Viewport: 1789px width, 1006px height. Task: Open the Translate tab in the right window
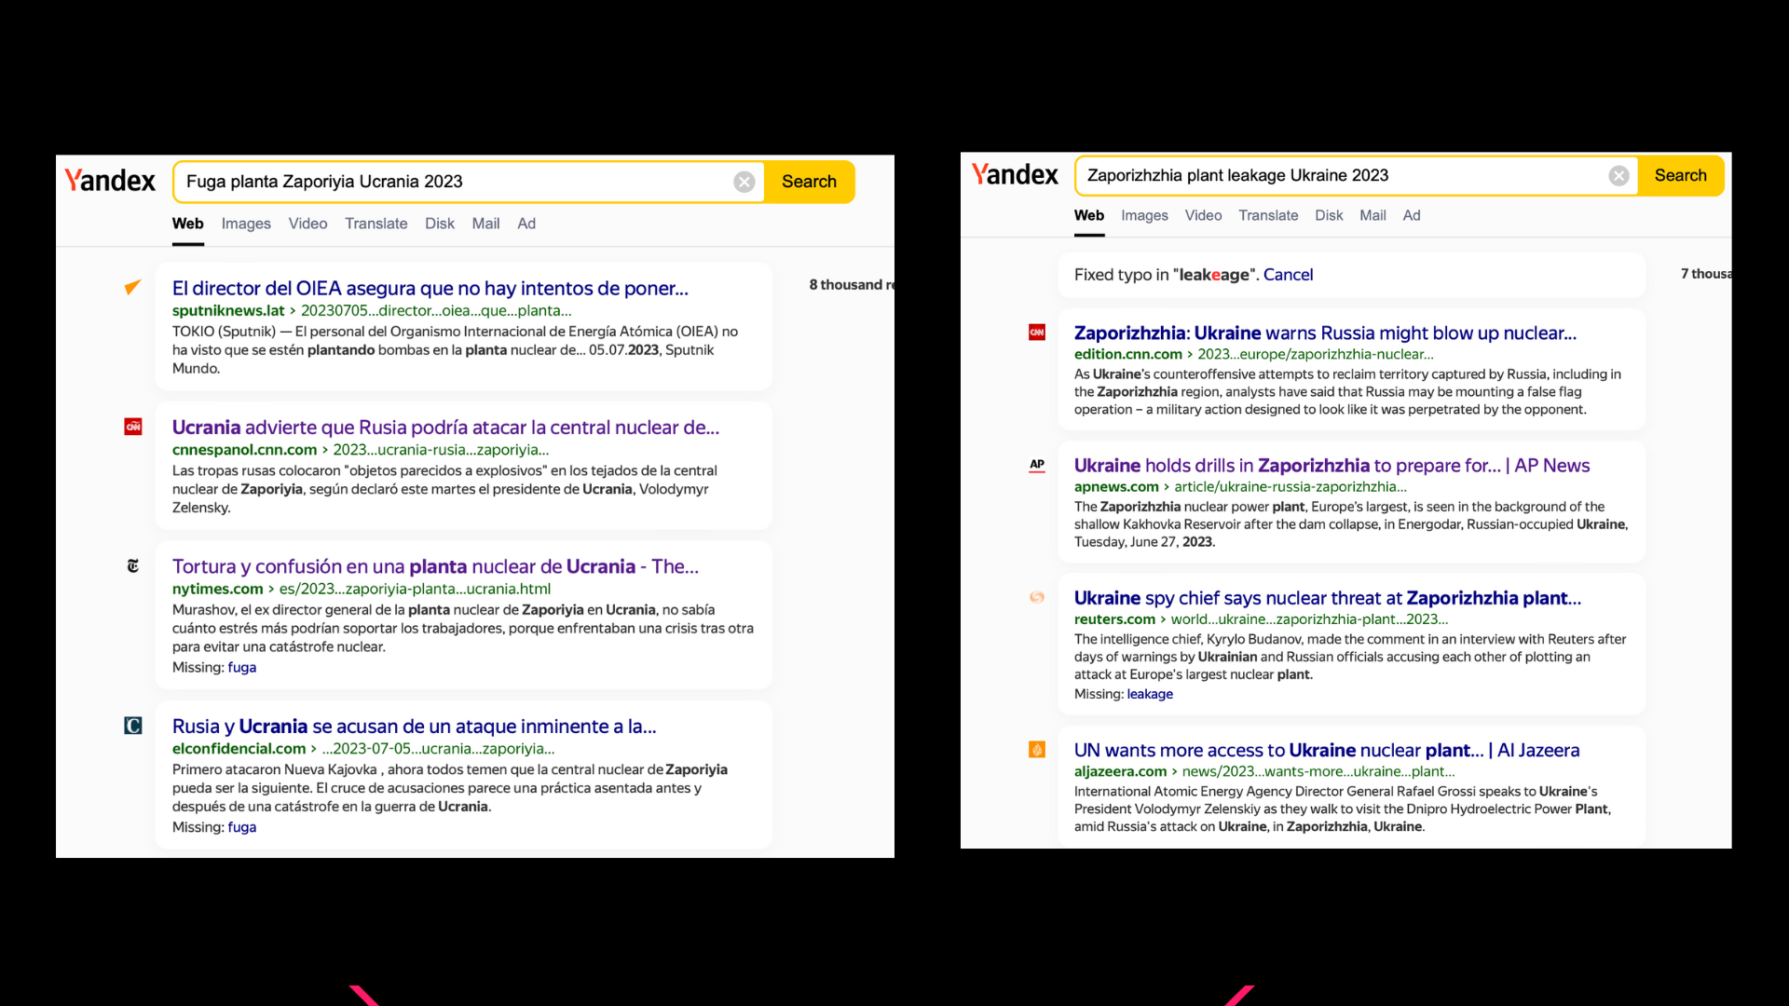click(1268, 215)
